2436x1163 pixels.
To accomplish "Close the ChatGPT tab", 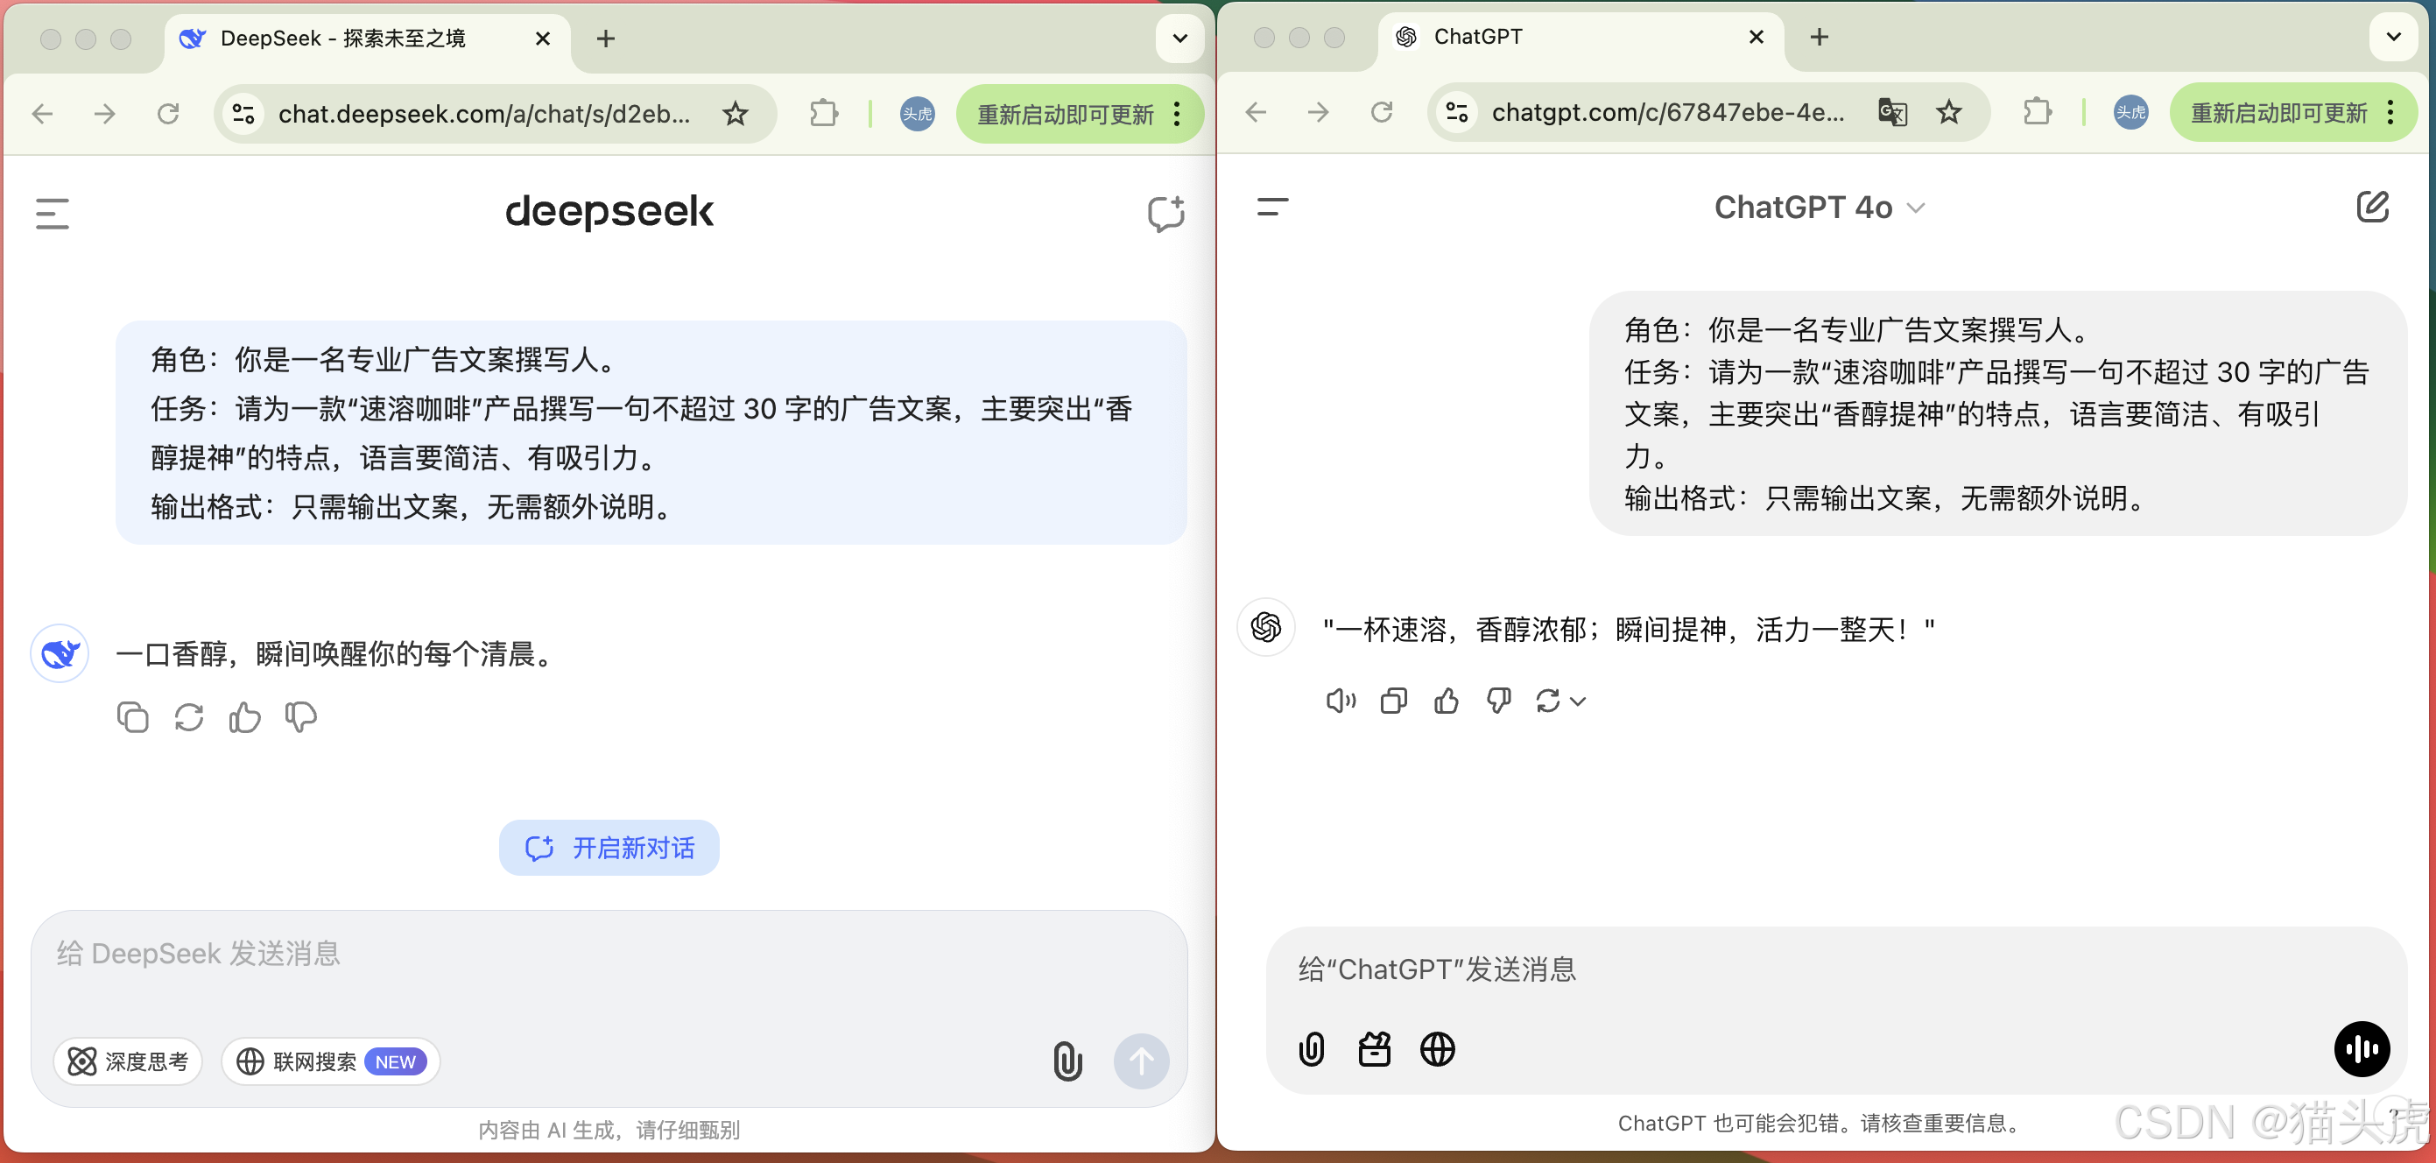I will point(1757,37).
